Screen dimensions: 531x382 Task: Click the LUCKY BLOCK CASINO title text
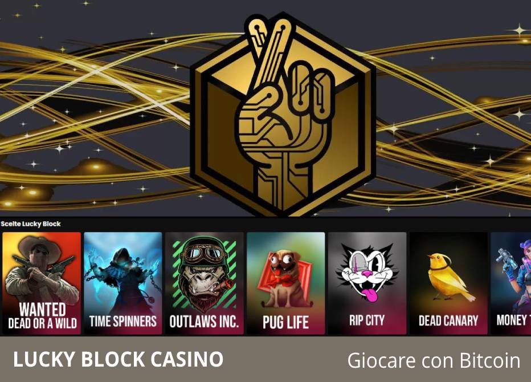point(118,359)
